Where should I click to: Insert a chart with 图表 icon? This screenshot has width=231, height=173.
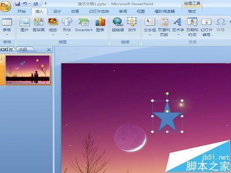pos(100,24)
